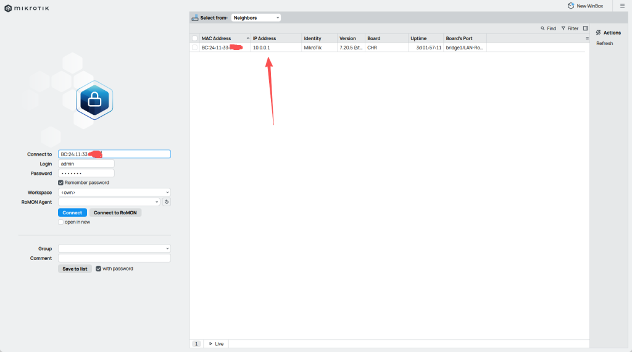Open the Filter funnel tool
Image resolution: width=632 pixels, height=352 pixels.
point(570,28)
